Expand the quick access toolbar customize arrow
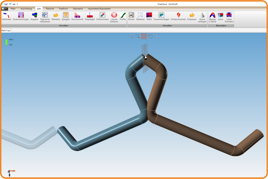 pos(17,4)
